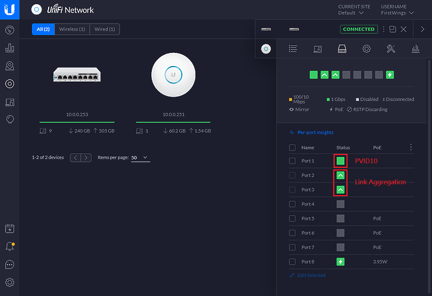Open the Ports tab in device panel

pyautogui.click(x=342, y=49)
